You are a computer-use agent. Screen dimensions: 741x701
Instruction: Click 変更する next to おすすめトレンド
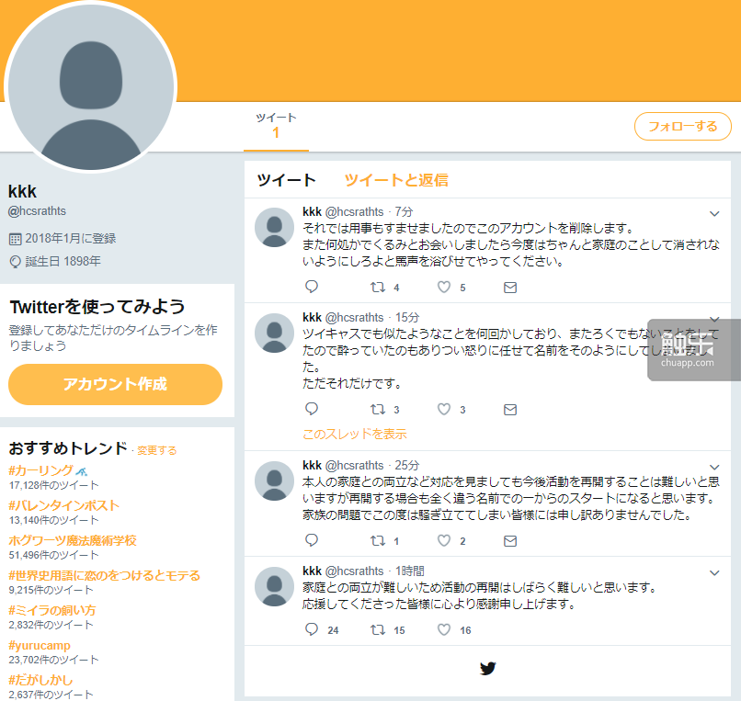(x=157, y=450)
